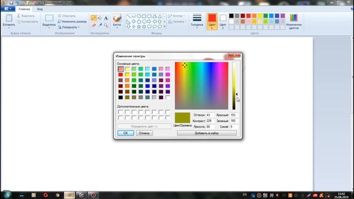Image resolution: width=354 pixels, height=199 pixels.
Task: Open the Paint file menu button
Action: click(8, 9)
